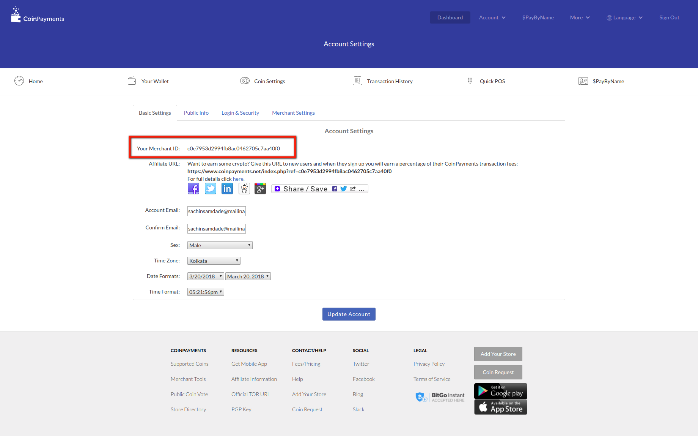Switch to the Public Info tab
Screen dimensions: 698x436
(x=196, y=113)
